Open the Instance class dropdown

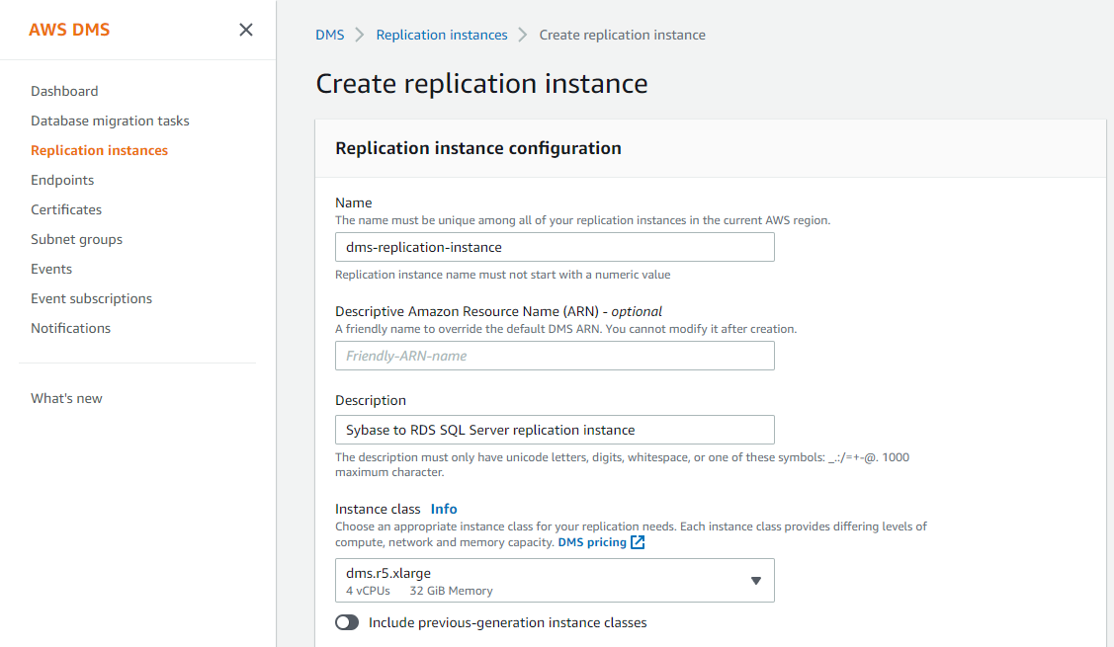click(x=555, y=581)
